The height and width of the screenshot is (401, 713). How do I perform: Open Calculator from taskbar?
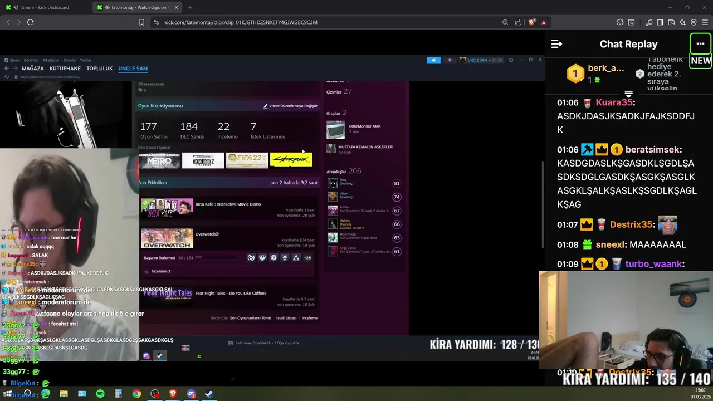(118, 394)
